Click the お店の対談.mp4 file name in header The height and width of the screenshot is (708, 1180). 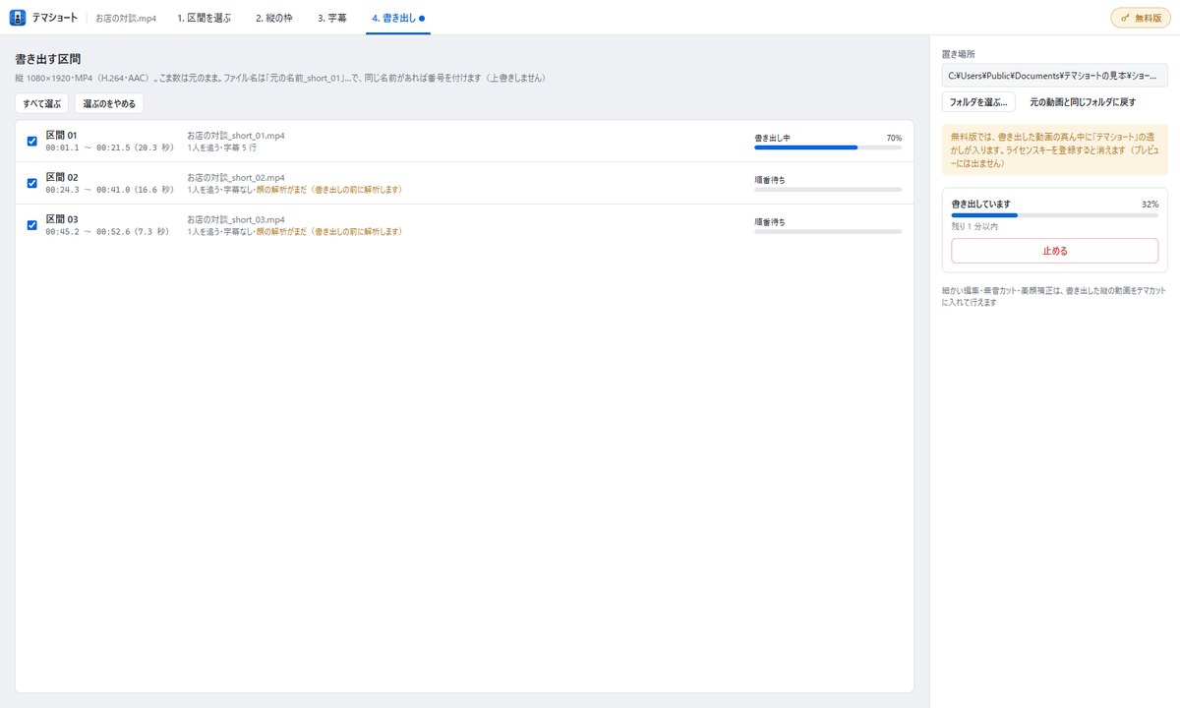[126, 18]
